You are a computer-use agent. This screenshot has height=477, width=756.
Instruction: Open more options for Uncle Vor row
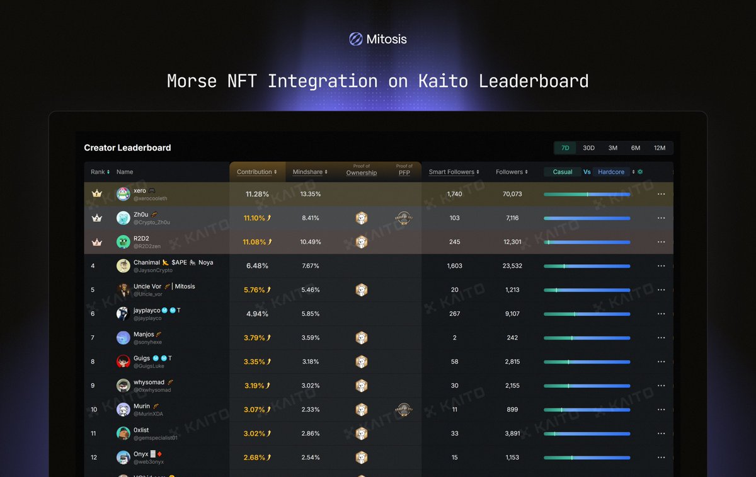[661, 290]
